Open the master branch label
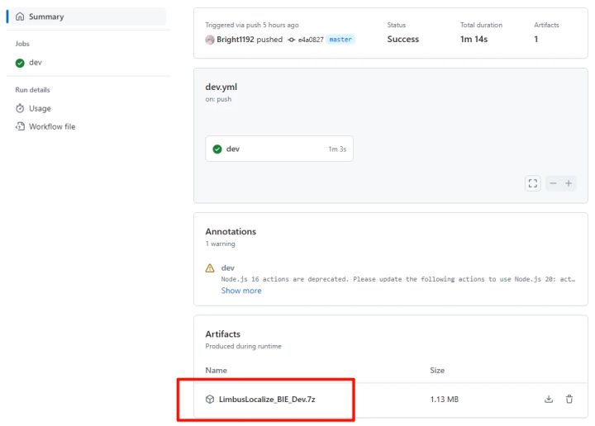This screenshot has width=595, height=426. click(x=340, y=40)
